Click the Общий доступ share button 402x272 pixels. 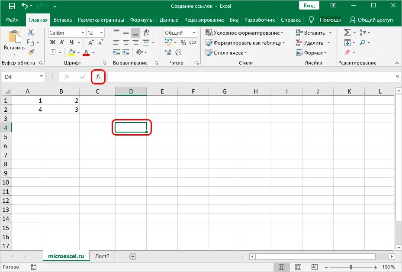[371, 20]
